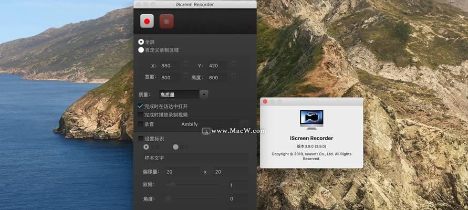The image size is (468, 210).
Task: Close the iScreen Recorder About window
Action: pyautogui.click(x=265, y=102)
